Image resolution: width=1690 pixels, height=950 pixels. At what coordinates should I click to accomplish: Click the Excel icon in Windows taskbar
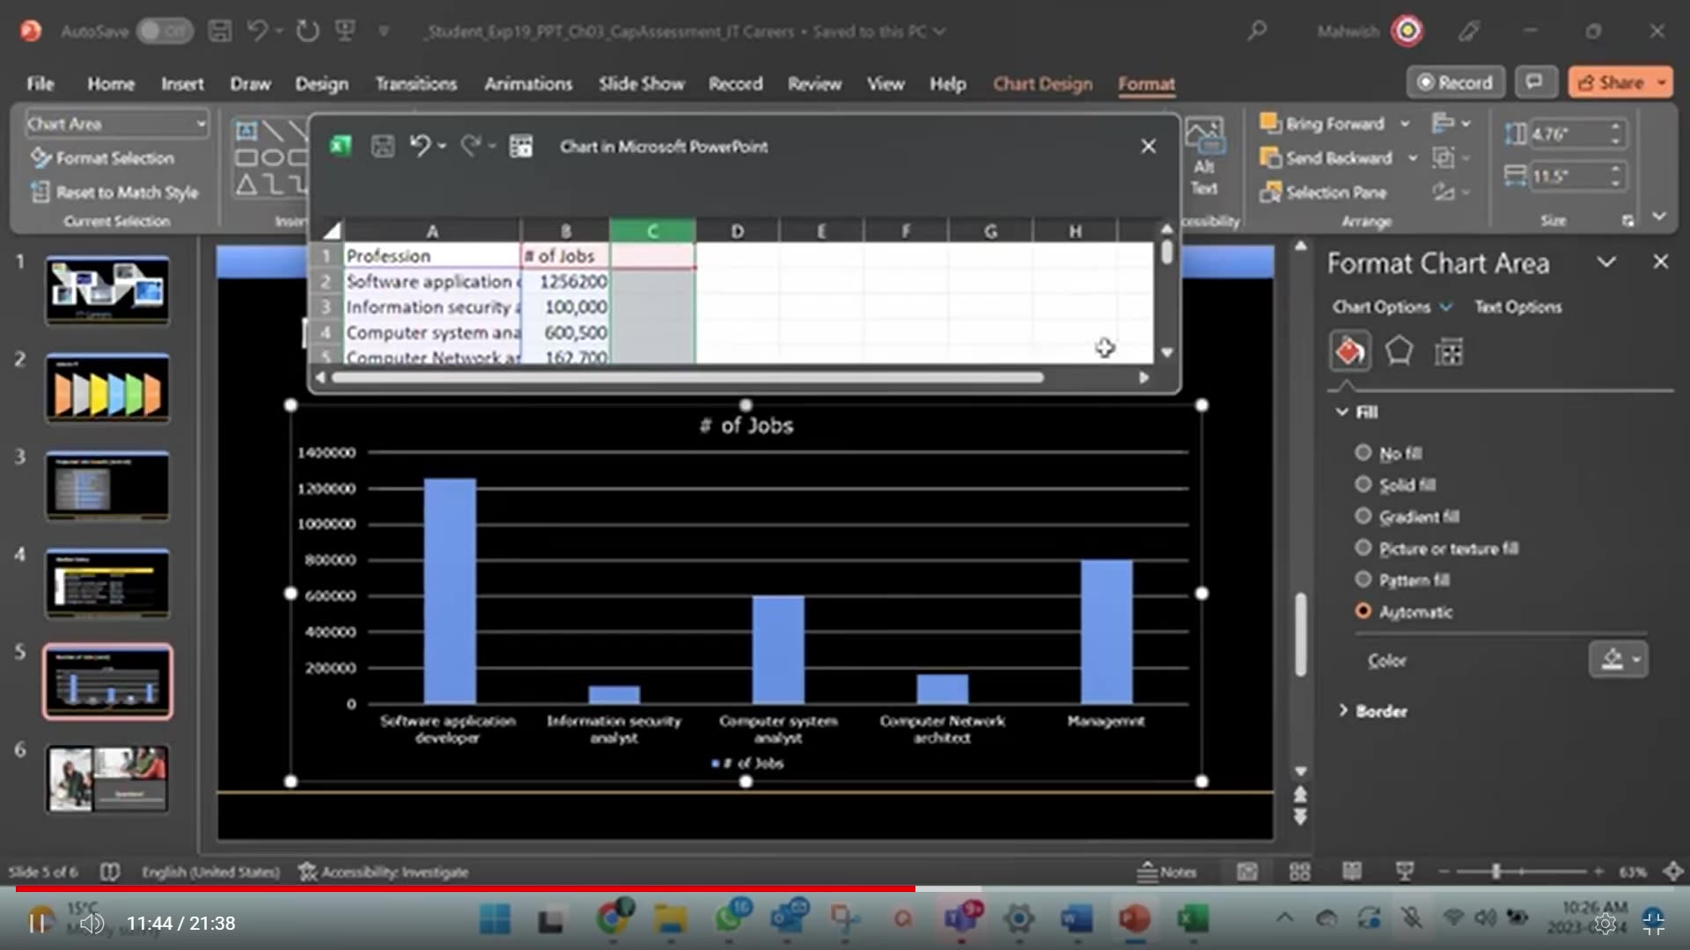coord(1192,920)
